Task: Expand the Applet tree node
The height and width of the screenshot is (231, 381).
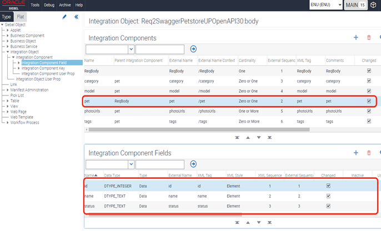Action: 8,30
